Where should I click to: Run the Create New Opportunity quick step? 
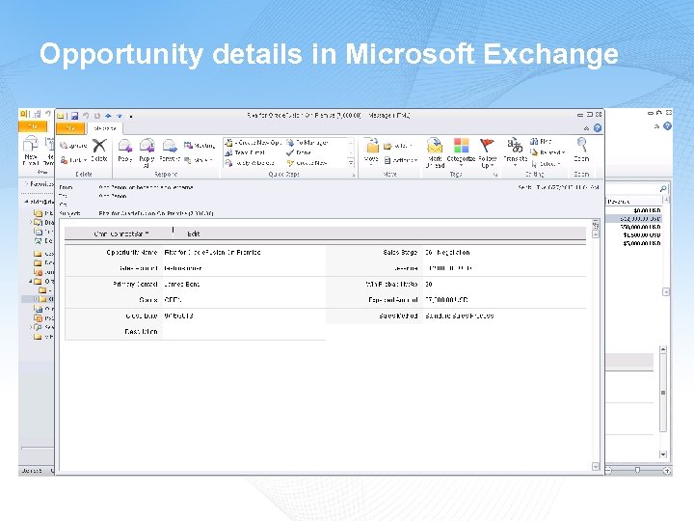pyautogui.click(x=254, y=143)
